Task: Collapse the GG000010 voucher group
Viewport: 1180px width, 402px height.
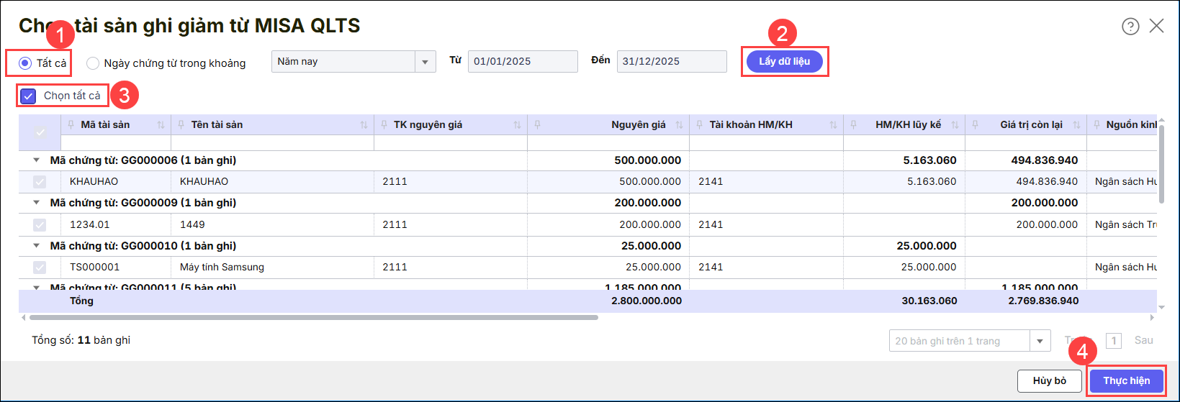Action: [x=37, y=246]
